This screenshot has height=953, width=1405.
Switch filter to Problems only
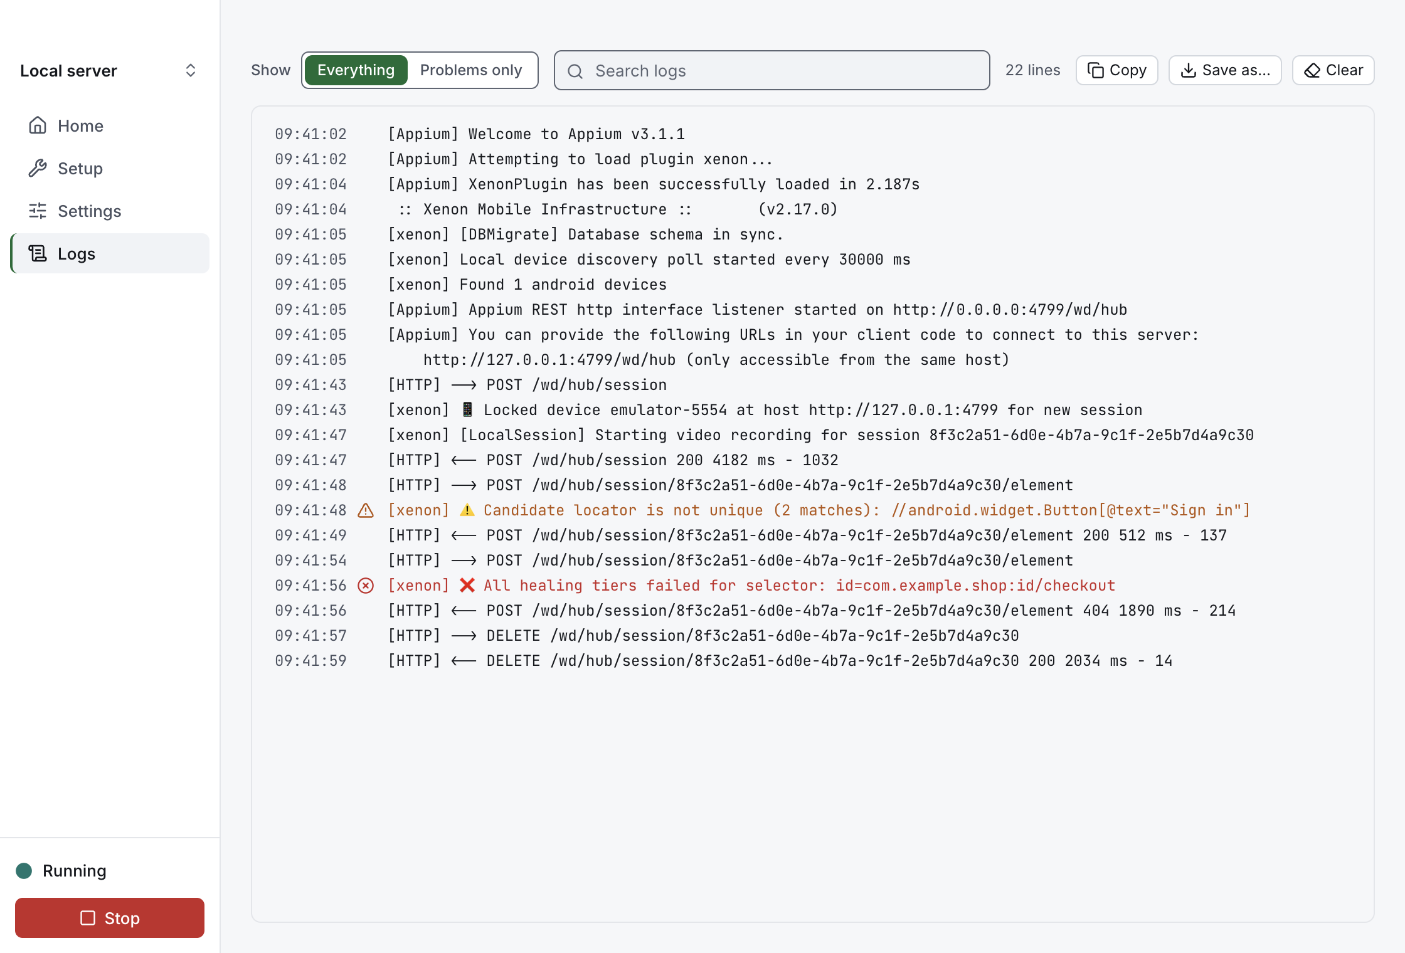click(x=471, y=70)
